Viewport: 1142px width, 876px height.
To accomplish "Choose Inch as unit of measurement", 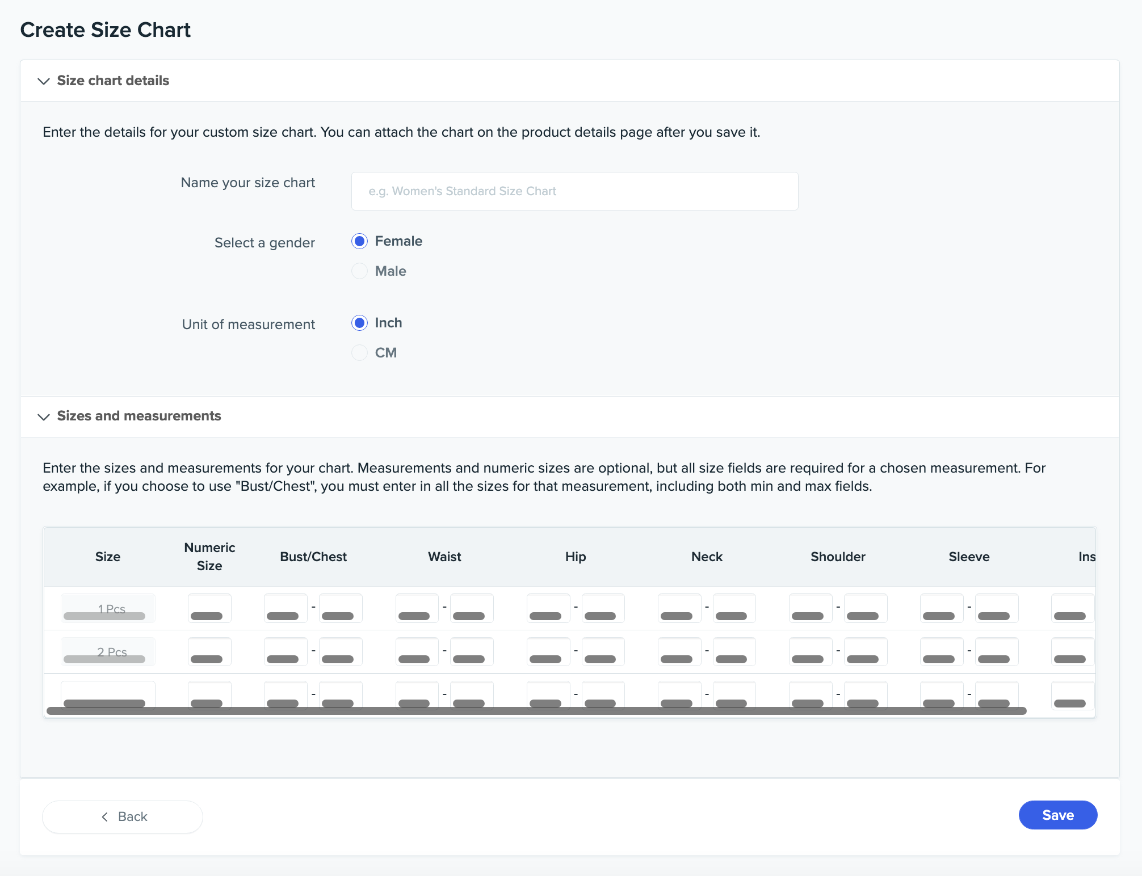I will coord(359,323).
